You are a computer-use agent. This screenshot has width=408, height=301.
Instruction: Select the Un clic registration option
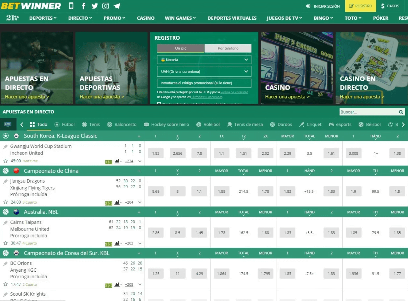click(x=181, y=48)
